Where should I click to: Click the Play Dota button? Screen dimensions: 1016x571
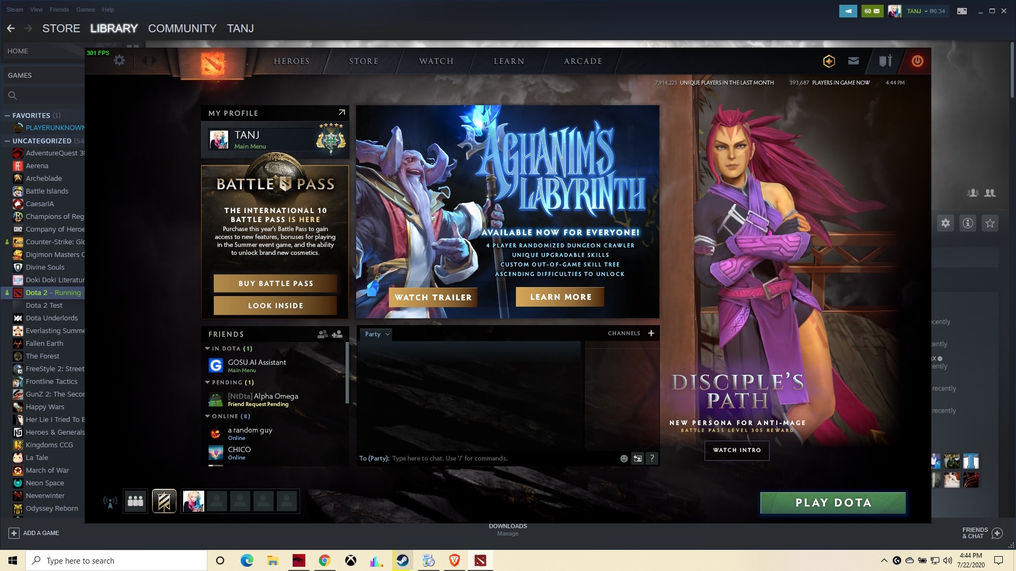coord(833,503)
